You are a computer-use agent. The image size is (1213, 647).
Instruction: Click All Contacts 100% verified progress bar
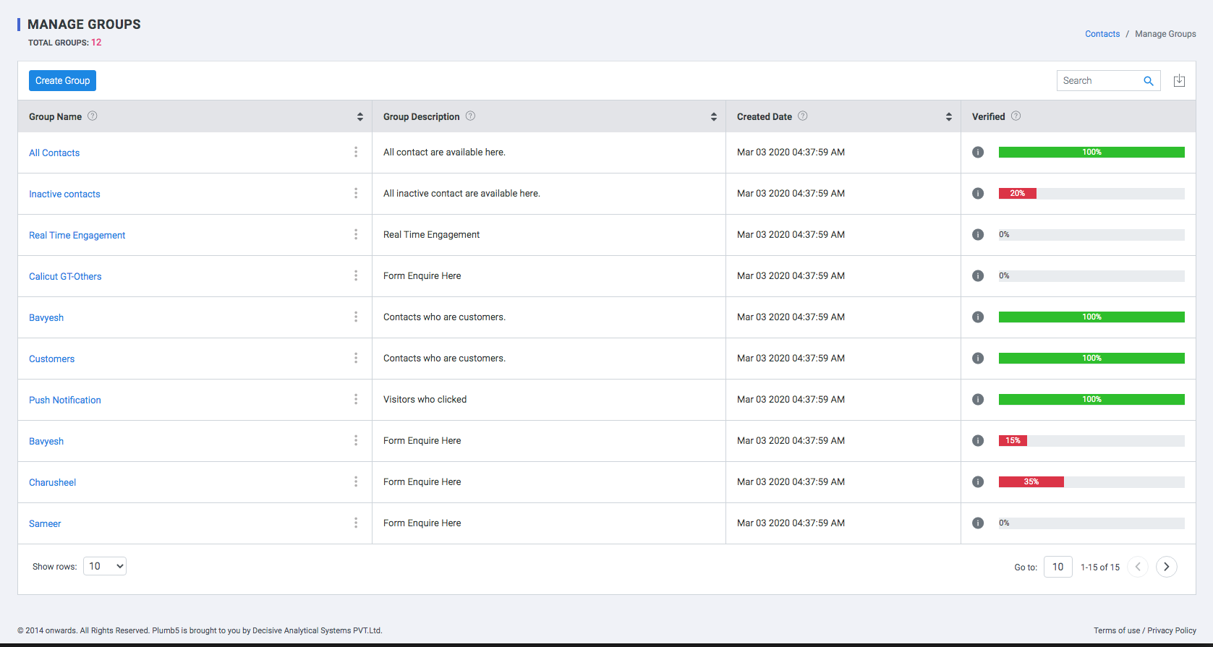[x=1091, y=152]
